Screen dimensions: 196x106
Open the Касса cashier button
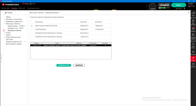[179, 5]
